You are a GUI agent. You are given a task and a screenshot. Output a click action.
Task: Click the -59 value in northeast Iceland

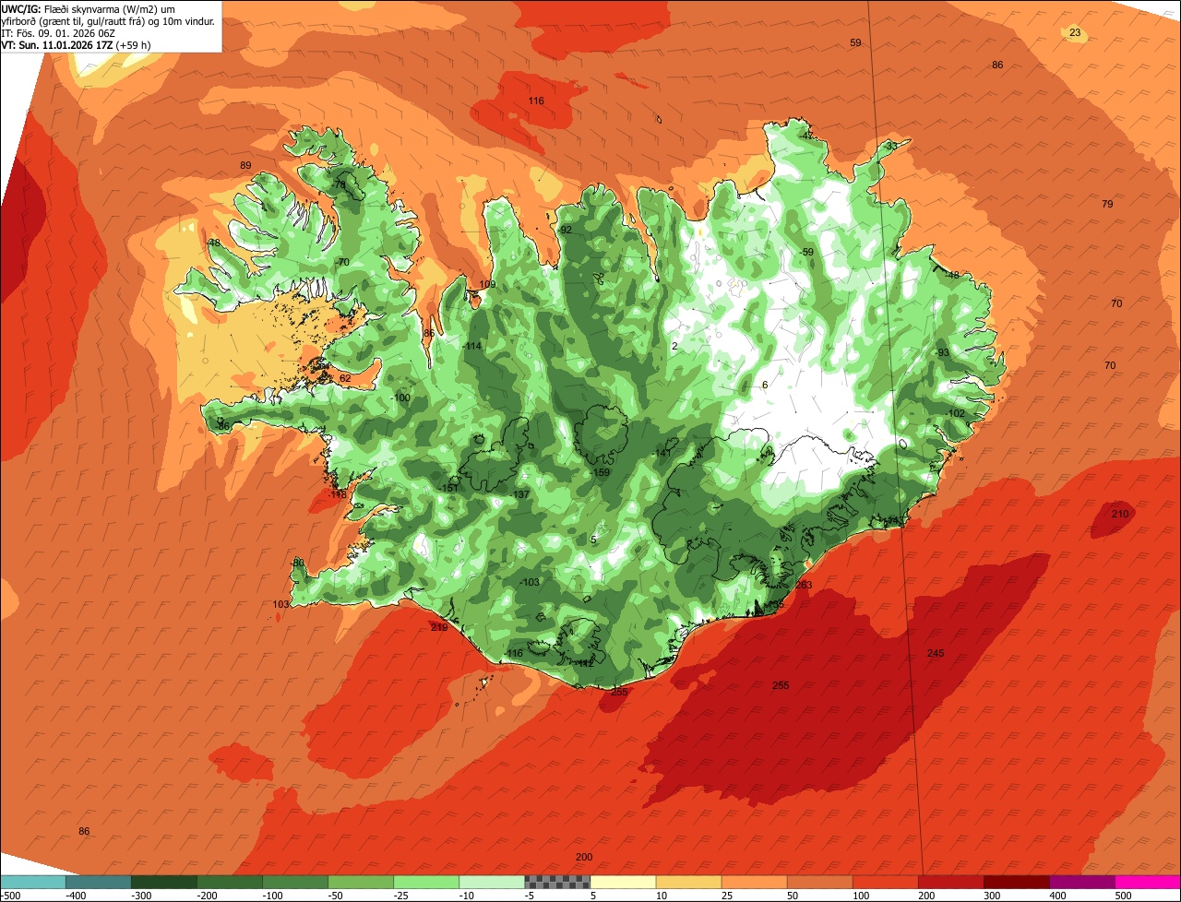tap(806, 252)
